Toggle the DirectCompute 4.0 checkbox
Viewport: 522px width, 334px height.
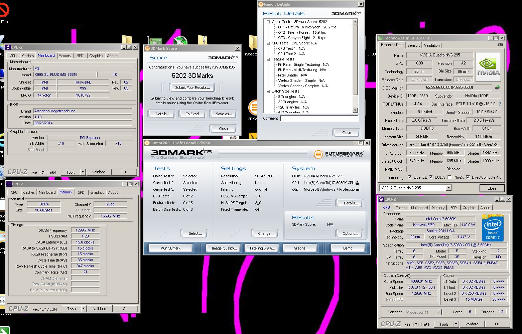(468, 177)
